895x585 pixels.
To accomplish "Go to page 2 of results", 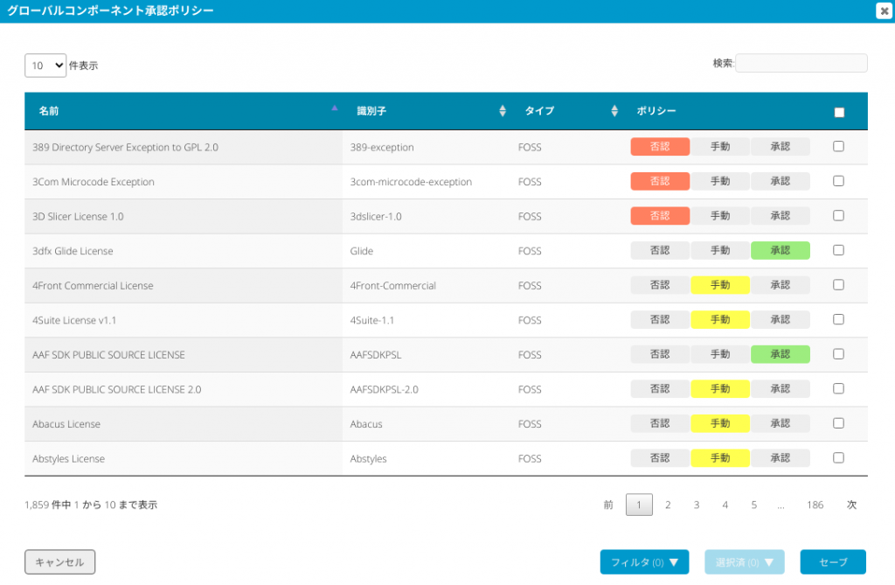I will (x=668, y=505).
